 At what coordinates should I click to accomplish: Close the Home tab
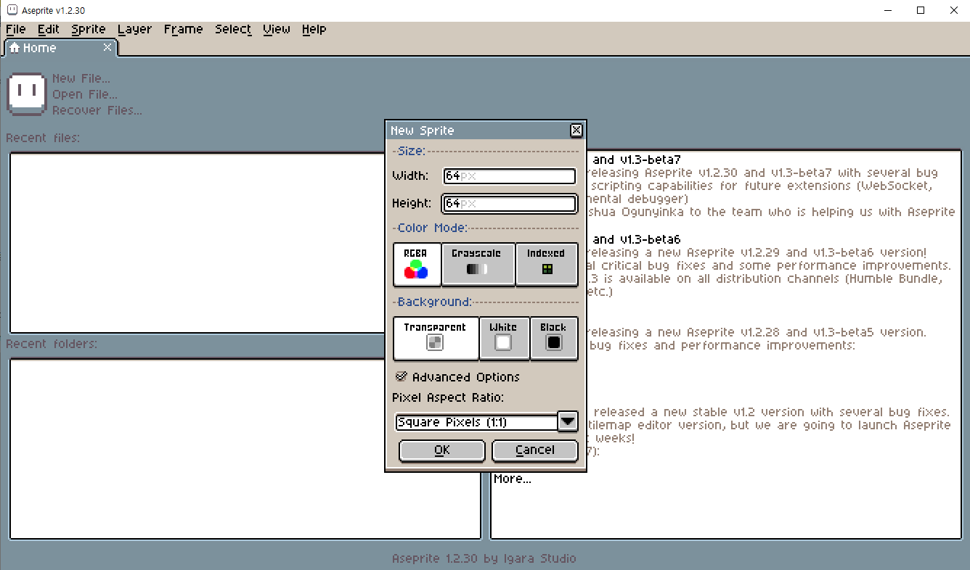tap(107, 47)
